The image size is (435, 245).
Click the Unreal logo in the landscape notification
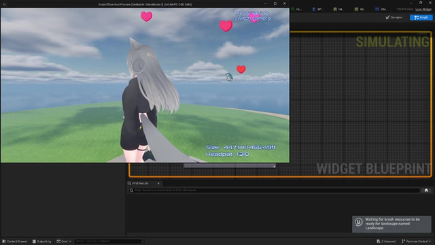coord(359,223)
